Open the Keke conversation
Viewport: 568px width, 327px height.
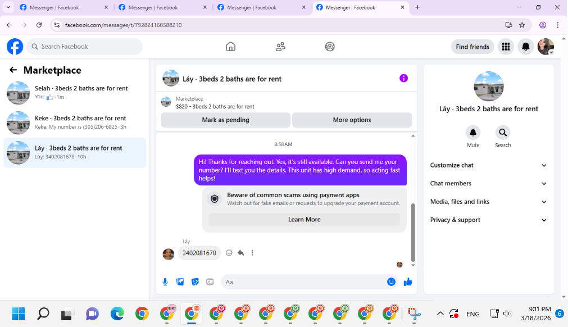75,122
